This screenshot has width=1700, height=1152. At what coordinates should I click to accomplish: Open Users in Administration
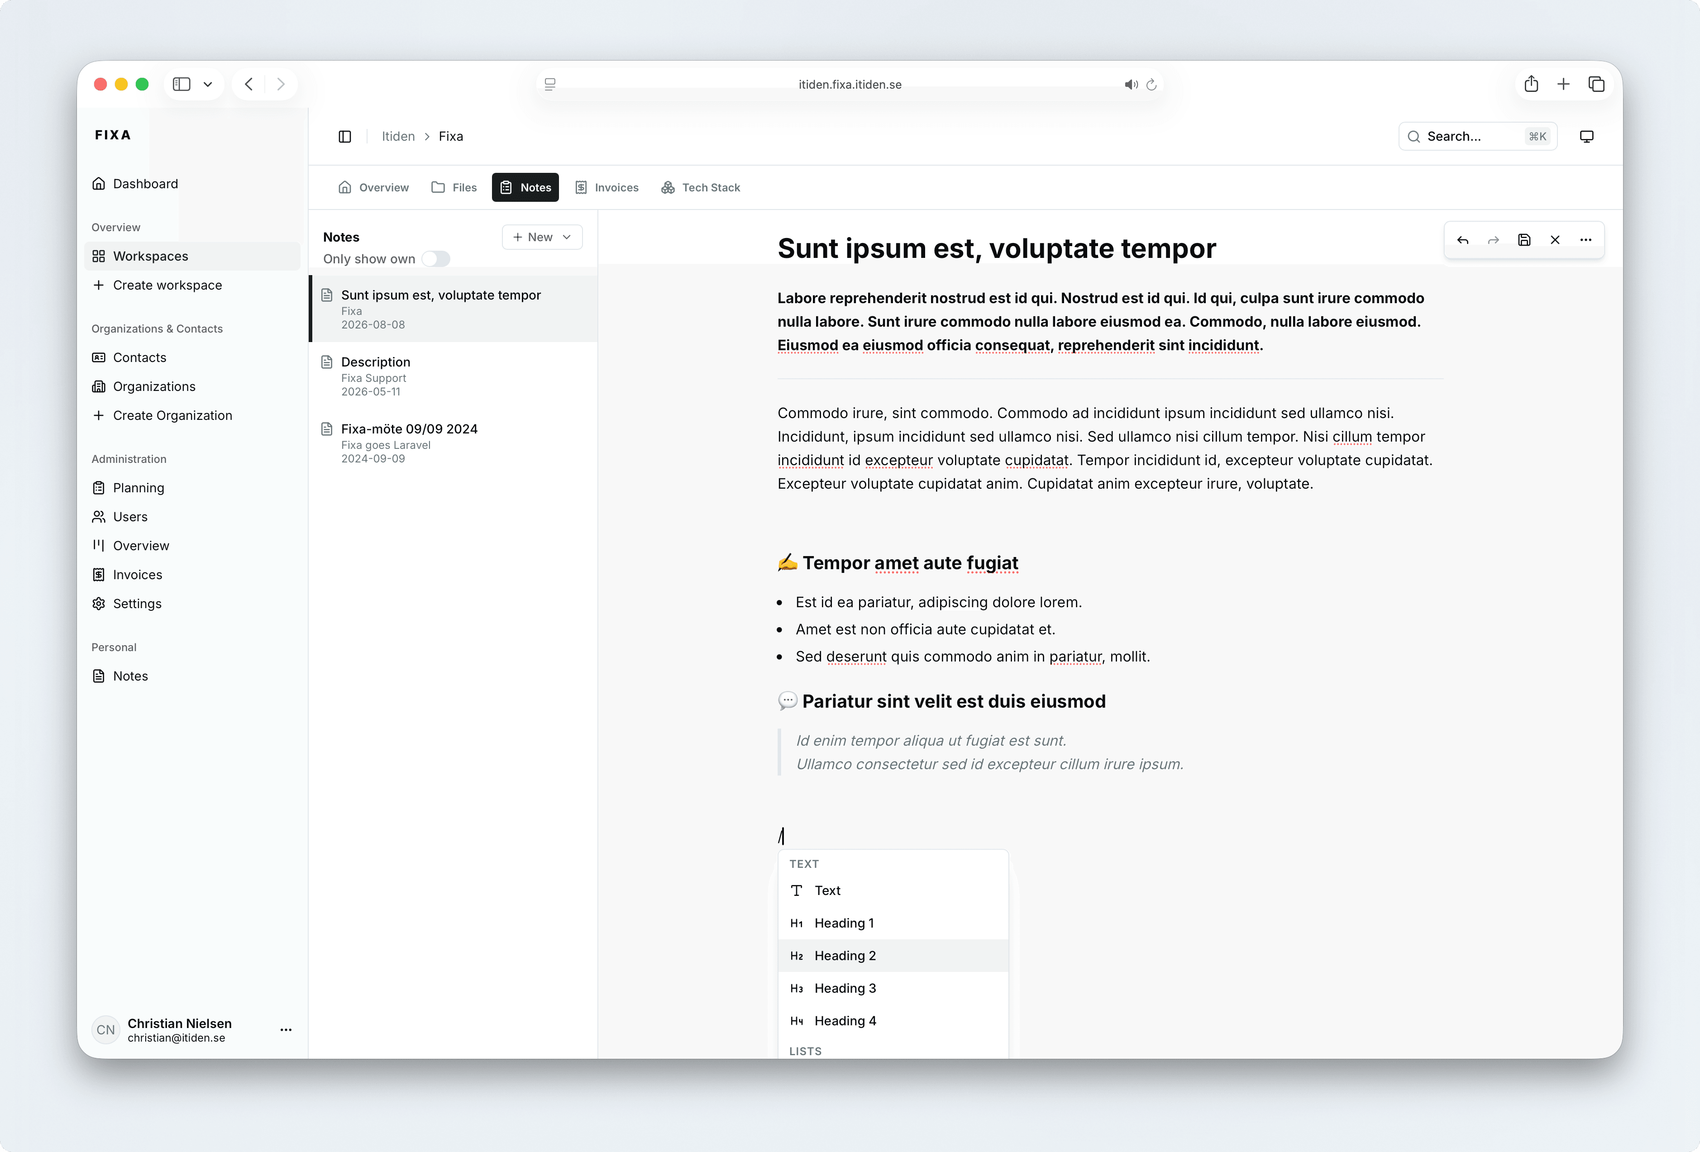(x=192, y=517)
